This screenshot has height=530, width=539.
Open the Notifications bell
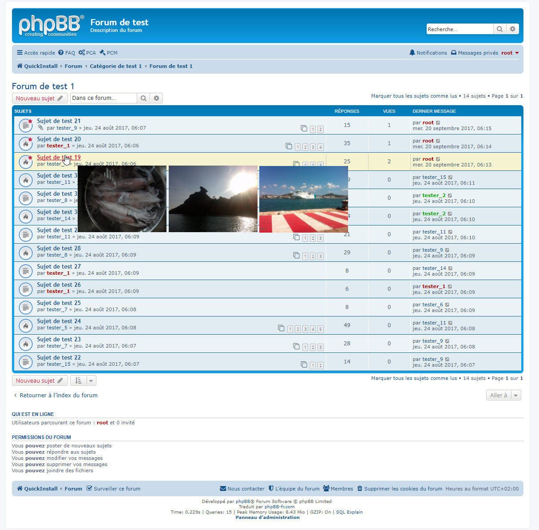pyautogui.click(x=428, y=53)
